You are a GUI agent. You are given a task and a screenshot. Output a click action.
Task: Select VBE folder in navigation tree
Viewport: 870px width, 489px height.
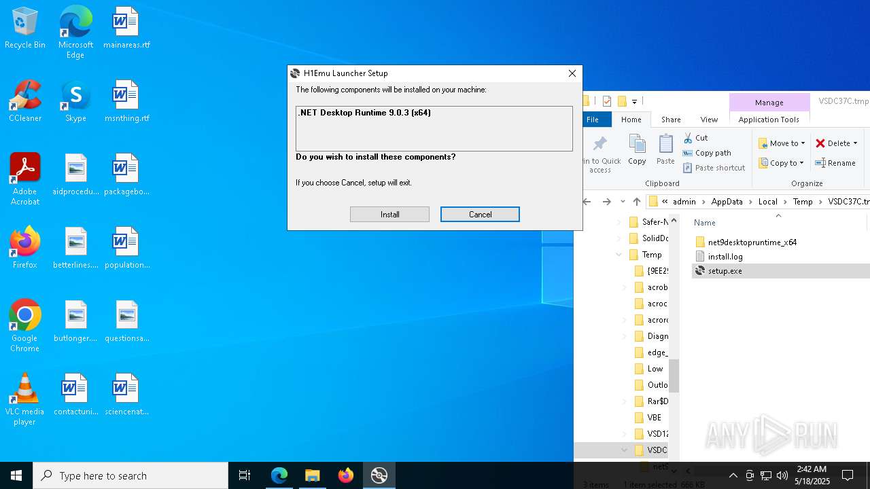[x=649, y=418]
